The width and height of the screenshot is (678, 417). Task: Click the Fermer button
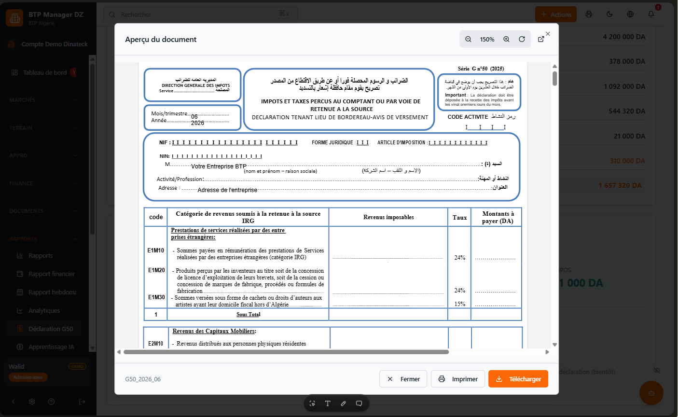tap(403, 379)
